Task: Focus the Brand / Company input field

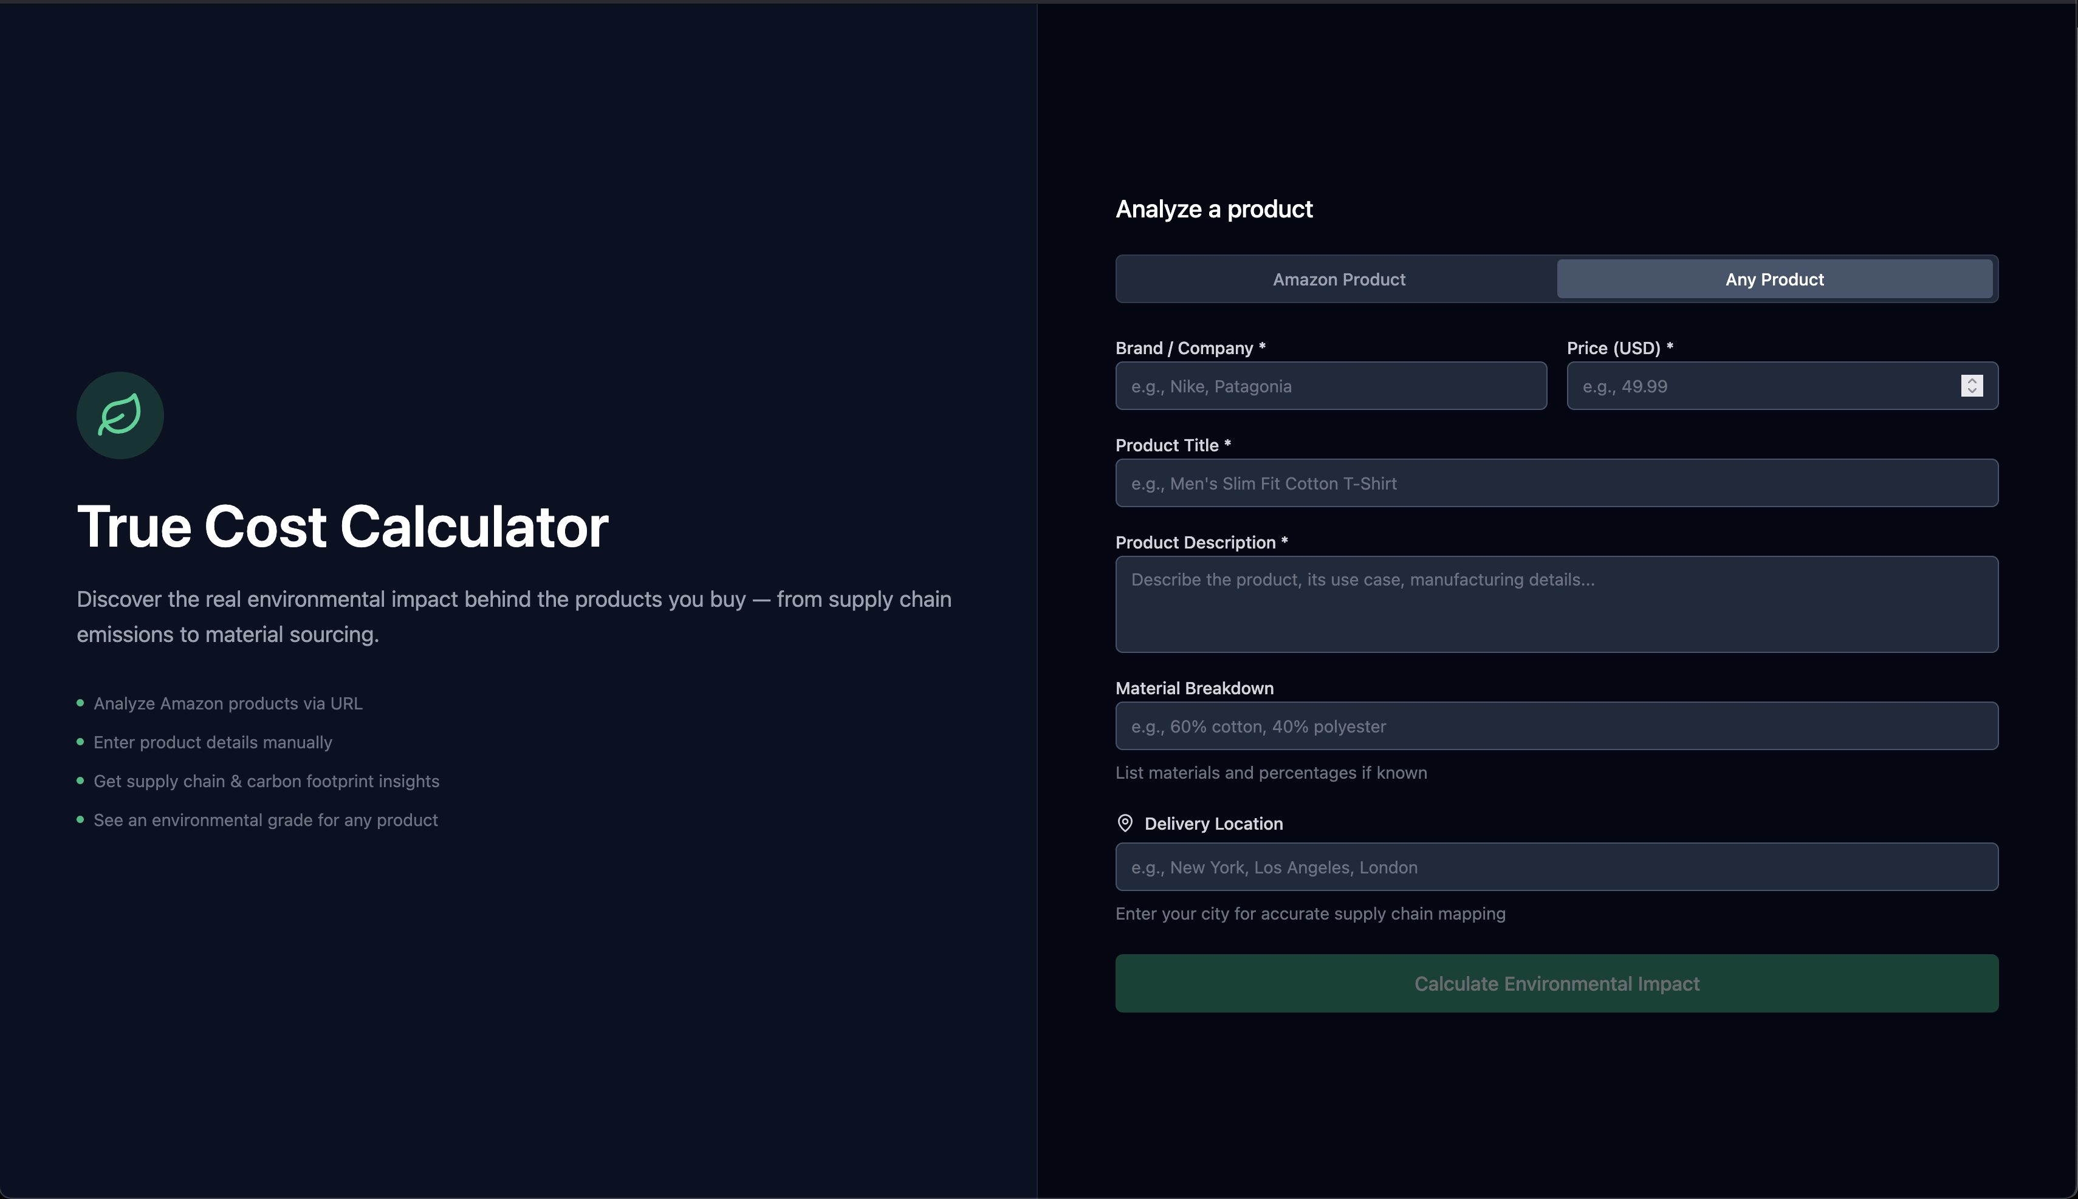Action: 1330,386
